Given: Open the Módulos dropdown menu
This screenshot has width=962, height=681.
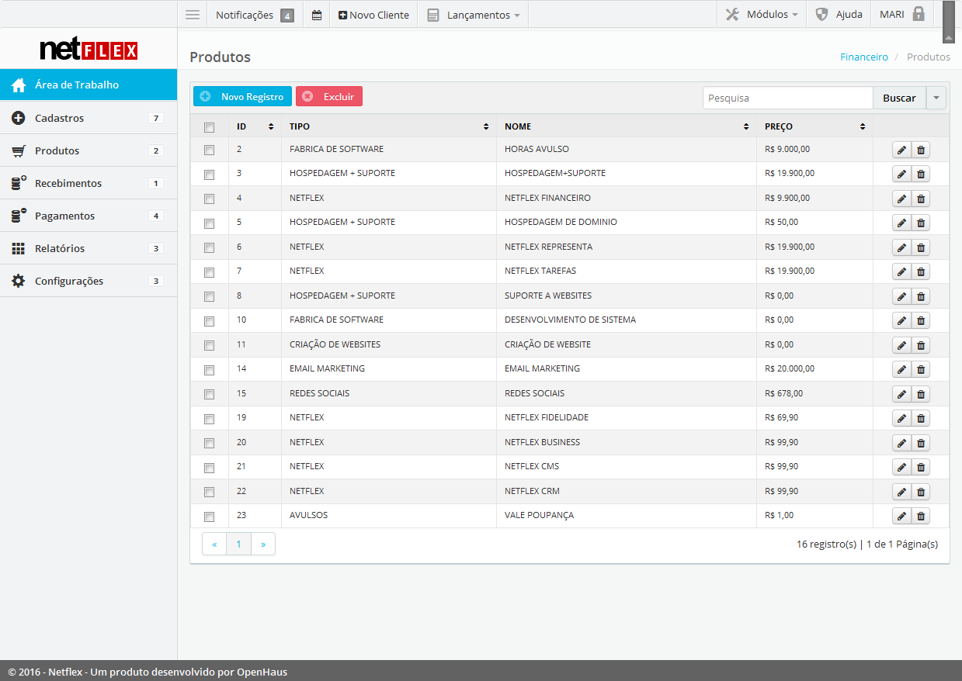Looking at the screenshot, I should point(762,15).
